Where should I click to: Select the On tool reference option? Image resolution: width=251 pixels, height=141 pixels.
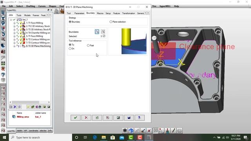[70, 49]
